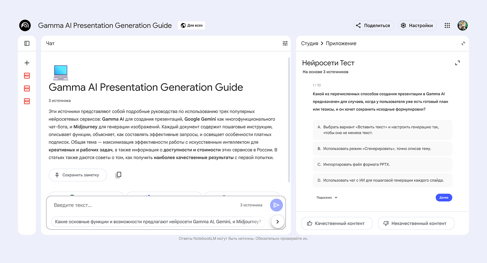Open Настройки

[417, 26]
